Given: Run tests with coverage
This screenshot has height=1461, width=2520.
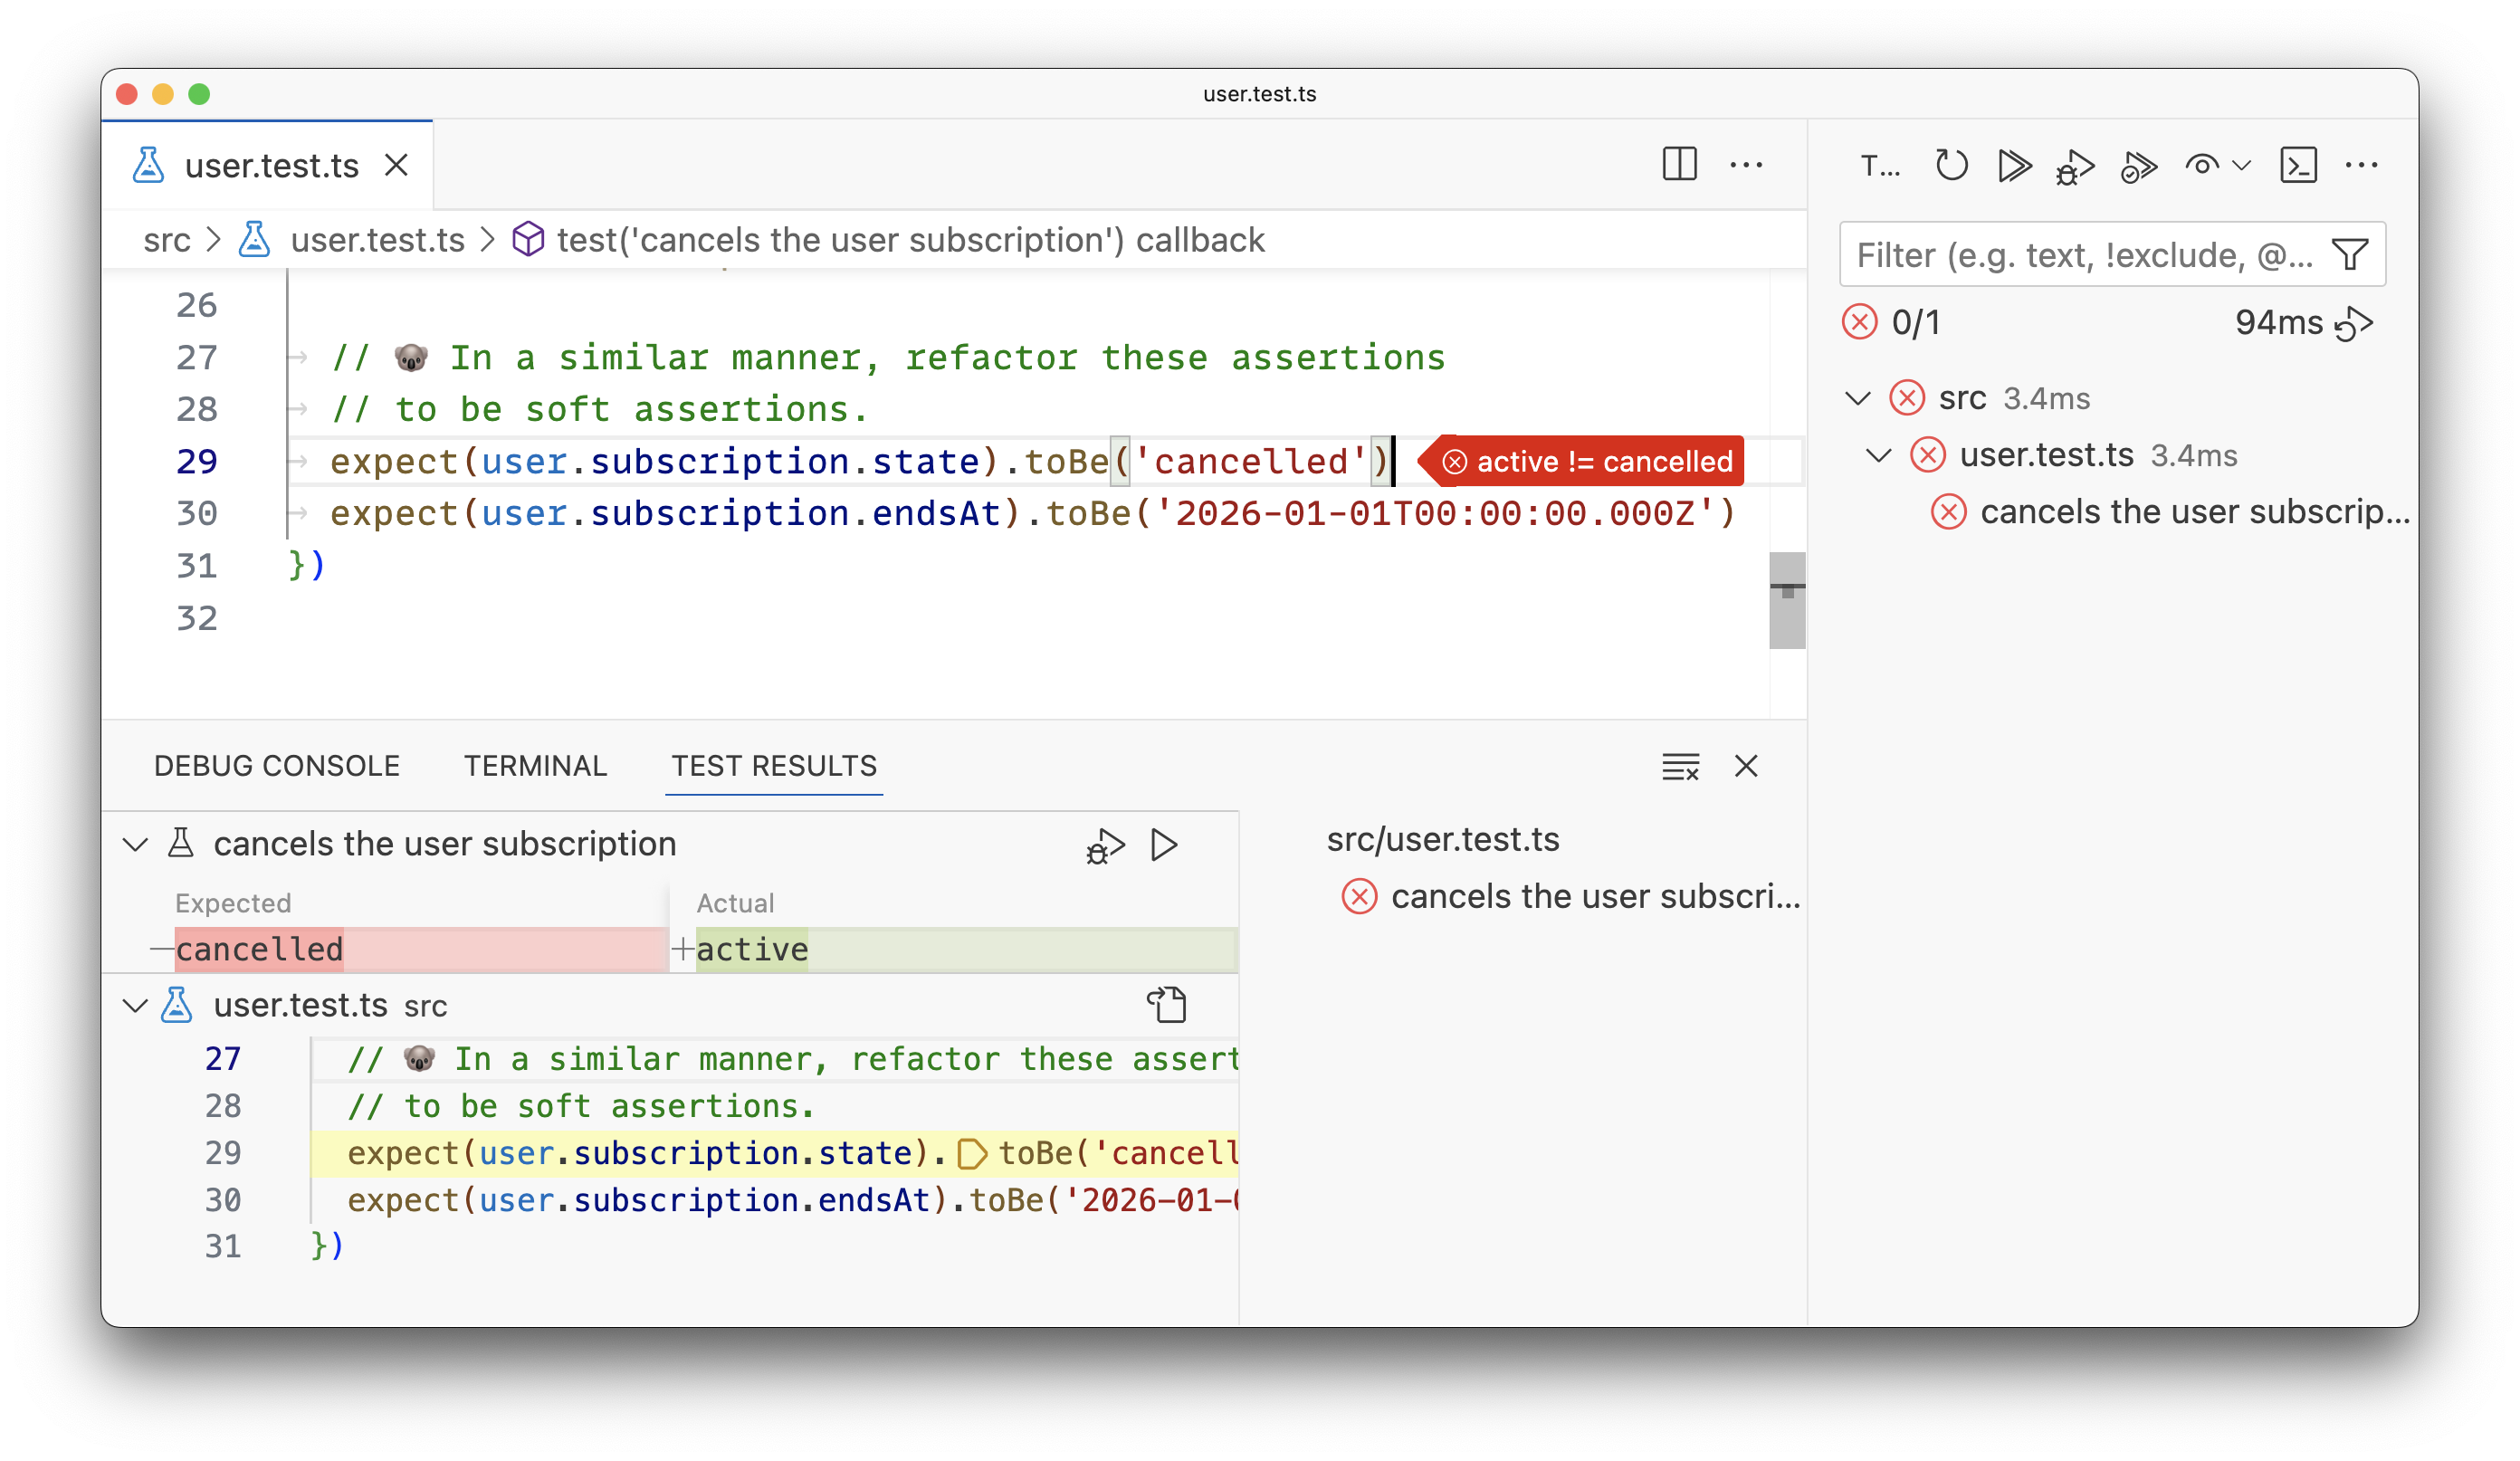Looking at the screenshot, I should [2139, 167].
